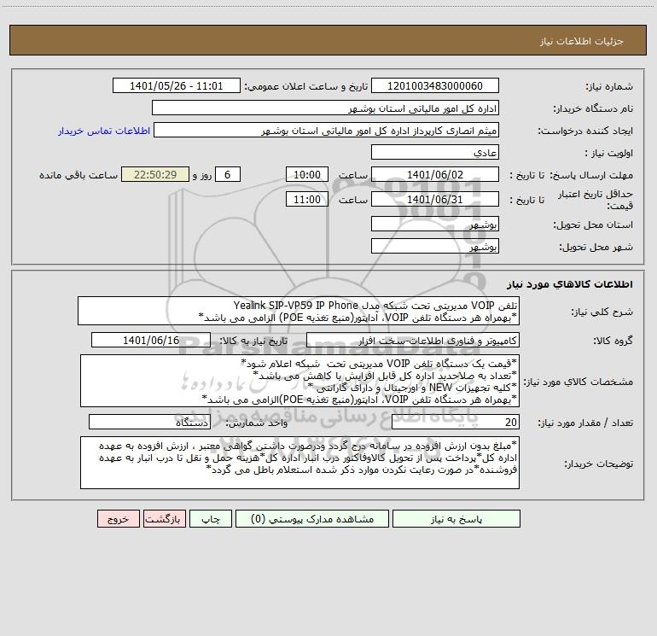Click the need date field 1401/06/16
The image size is (657, 636).
151,341
